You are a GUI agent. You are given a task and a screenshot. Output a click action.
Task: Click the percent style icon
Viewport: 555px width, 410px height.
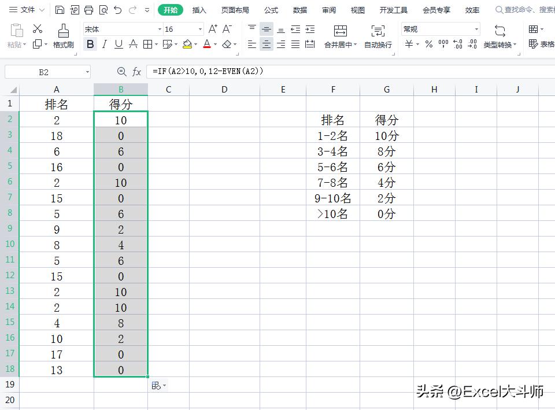(428, 44)
